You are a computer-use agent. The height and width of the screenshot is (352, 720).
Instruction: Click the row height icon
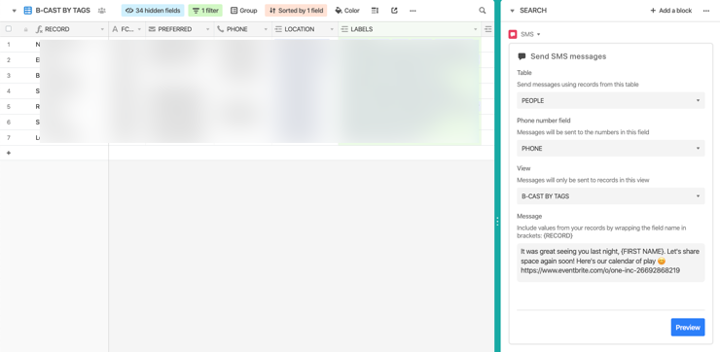(375, 10)
